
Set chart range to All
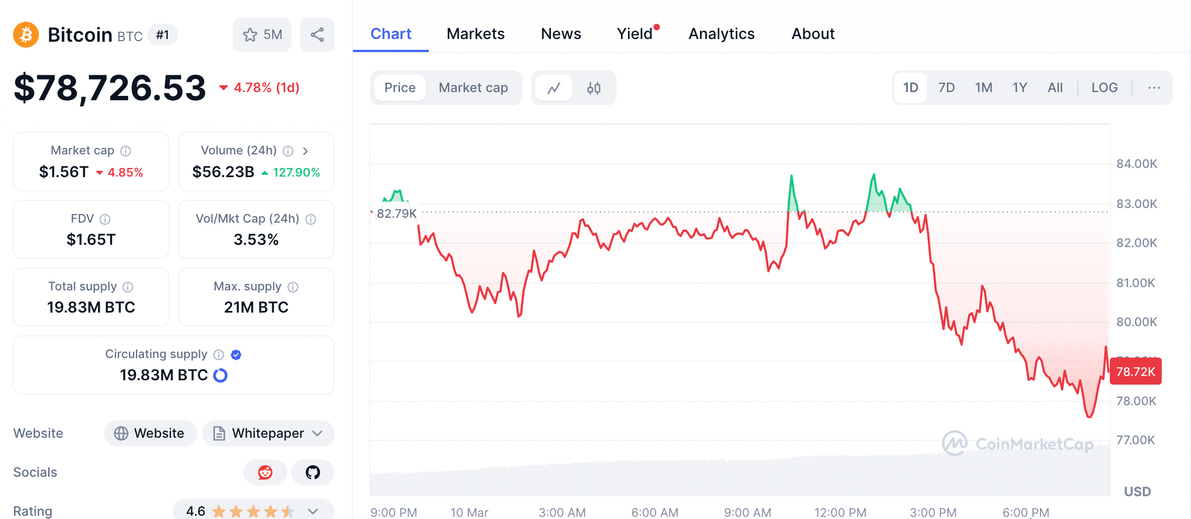point(1055,88)
